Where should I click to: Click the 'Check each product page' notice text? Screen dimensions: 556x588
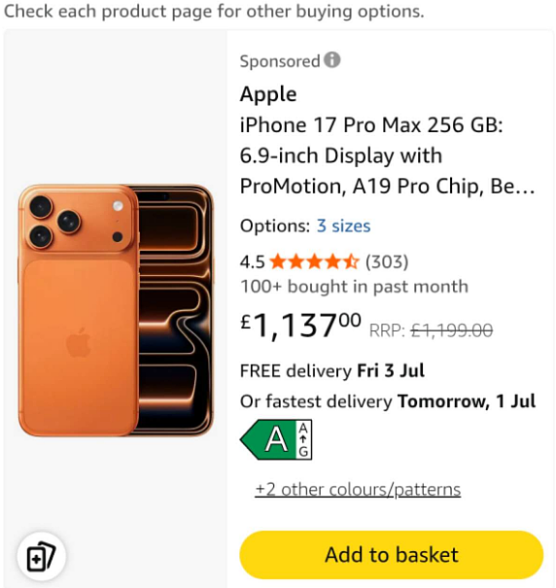click(x=214, y=12)
